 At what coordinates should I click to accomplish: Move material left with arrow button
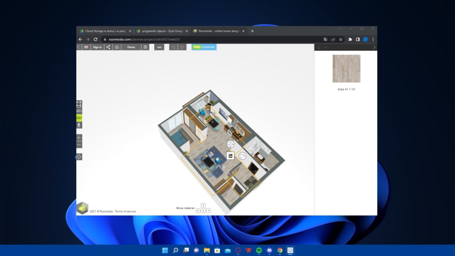click(x=198, y=210)
